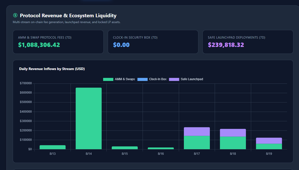Click the Protocol Revenue & Ecosystem Liquidity heading
This screenshot has height=170, width=299.
(x=68, y=16)
